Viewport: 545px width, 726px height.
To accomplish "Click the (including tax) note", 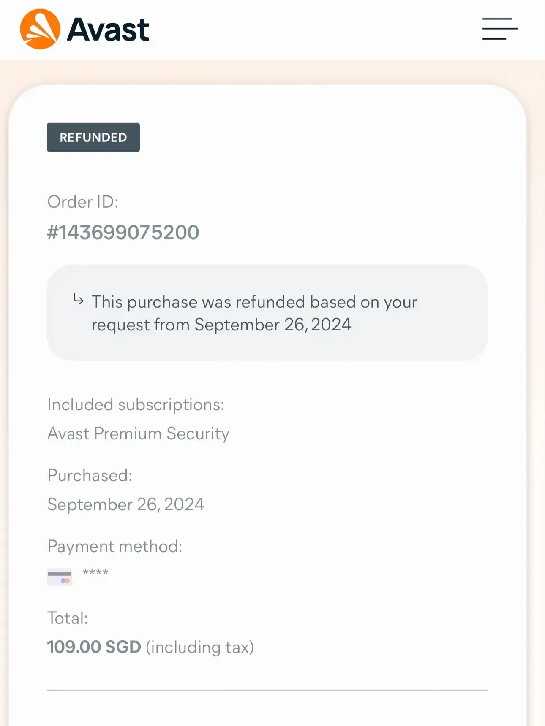I will coord(200,647).
